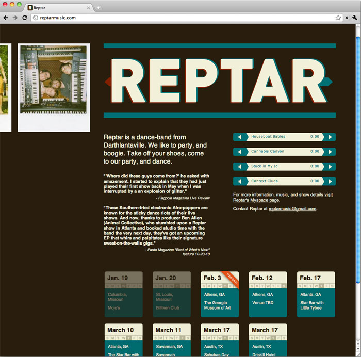Play the Cannabis Canyon track
The image size is (361, 357).
coord(330,152)
